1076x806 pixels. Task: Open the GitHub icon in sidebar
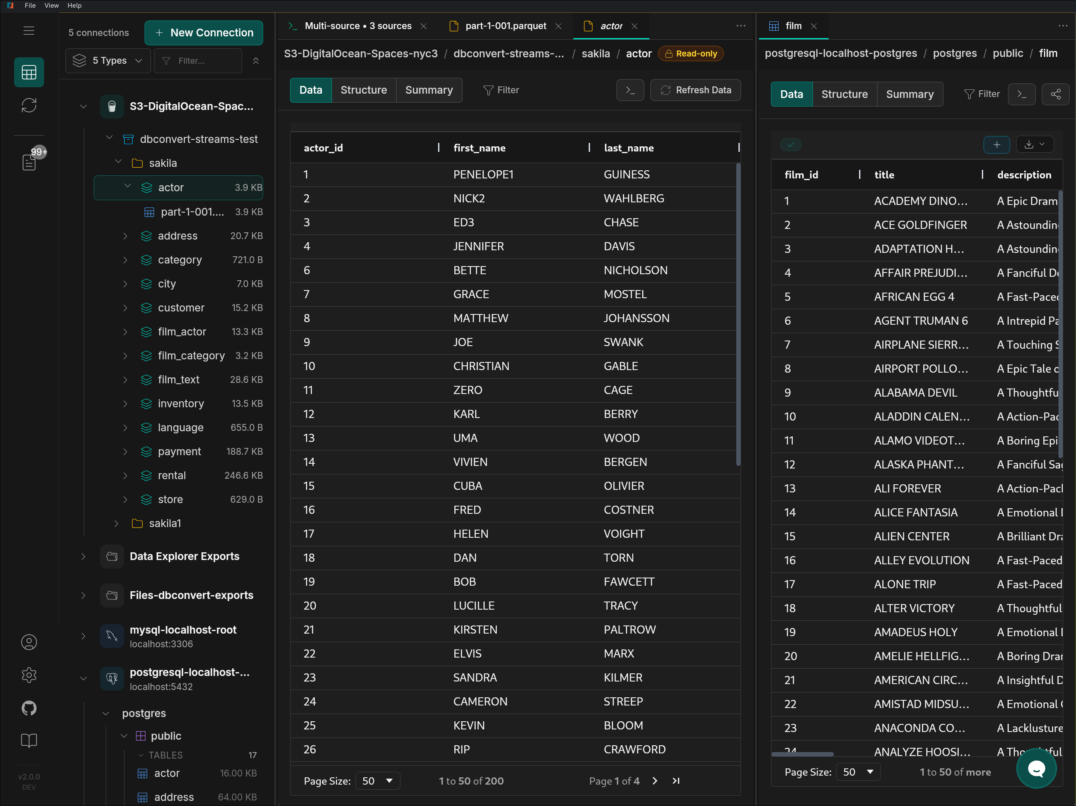click(29, 708)
